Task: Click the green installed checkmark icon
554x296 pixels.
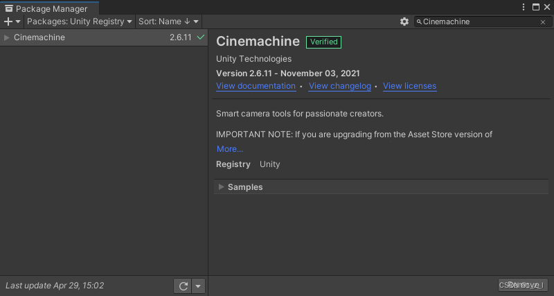Action: (x=201, y=37)
